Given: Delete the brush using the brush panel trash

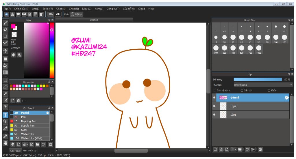Looking at the screenshot, I should click(x=50, y=145).
